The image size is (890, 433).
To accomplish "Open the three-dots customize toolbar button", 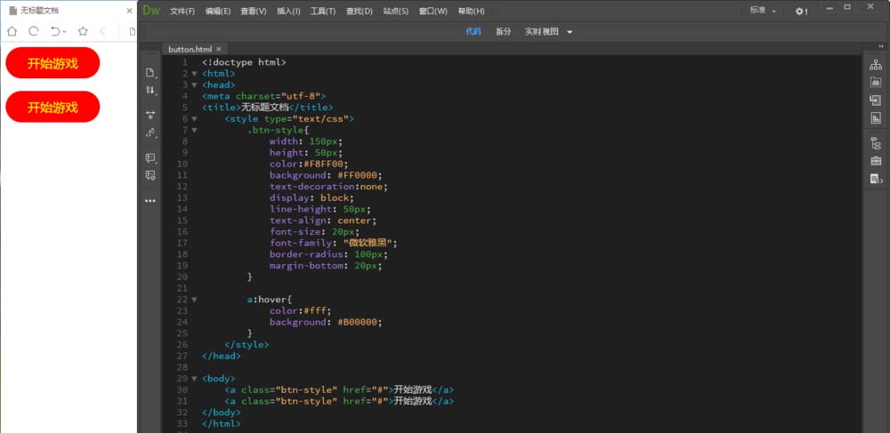I will pos(150,201).
